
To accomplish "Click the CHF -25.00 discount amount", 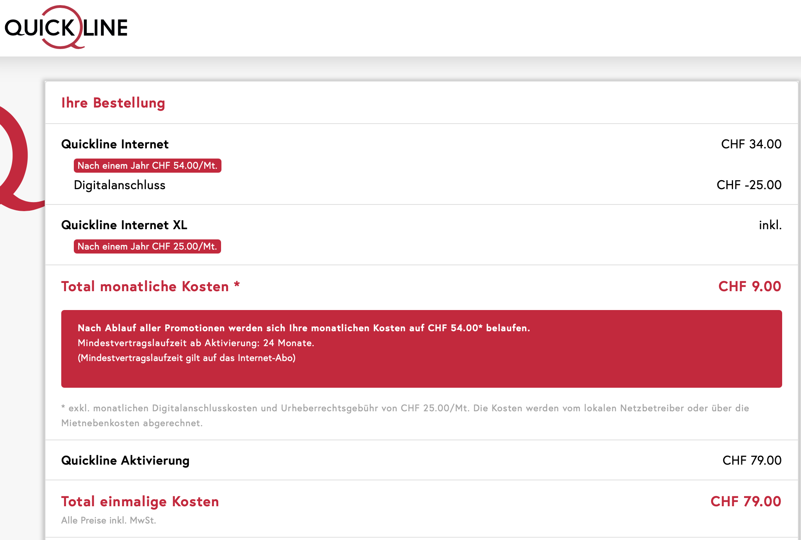I will [748, 185].
